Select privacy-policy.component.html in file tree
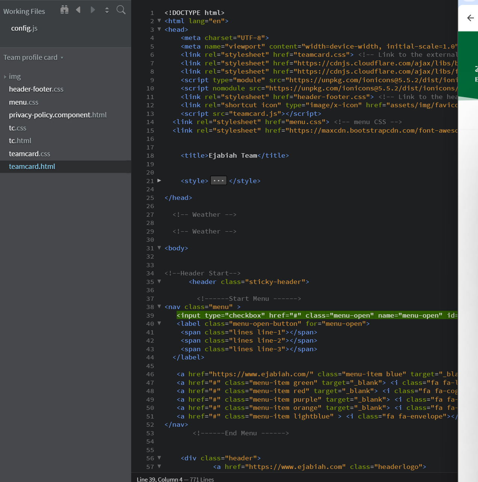 (x=58, y=115)
